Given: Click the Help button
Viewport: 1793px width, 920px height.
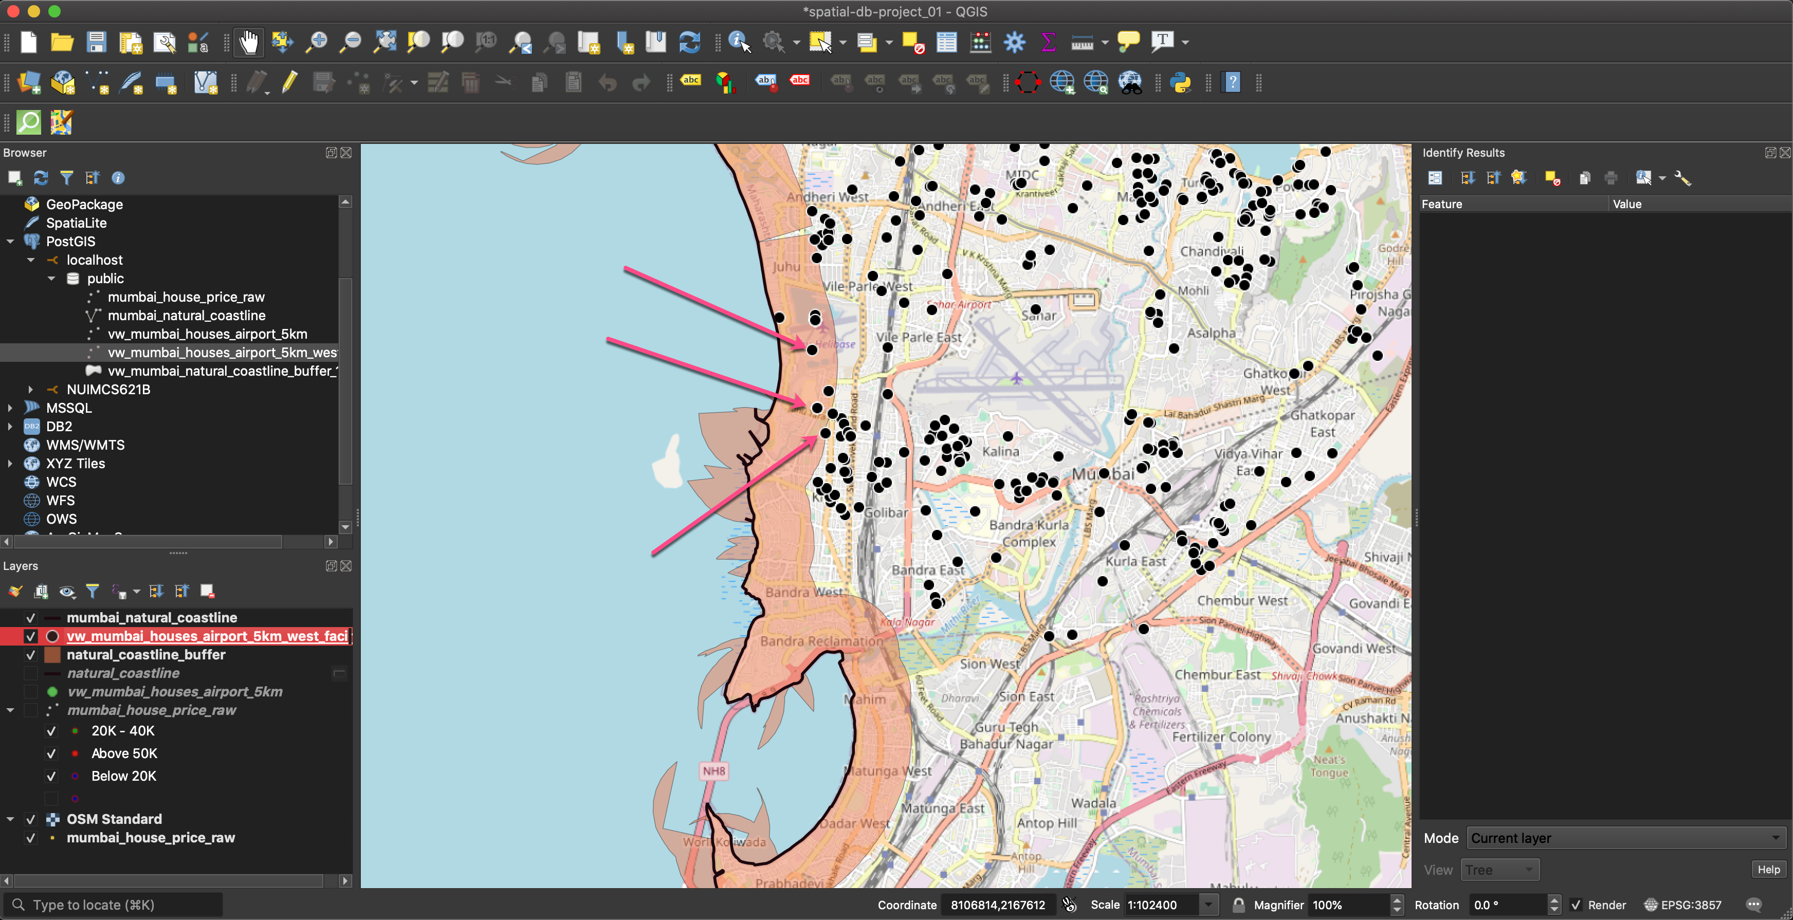Looking at the screenshot, I should (1768, 869).
